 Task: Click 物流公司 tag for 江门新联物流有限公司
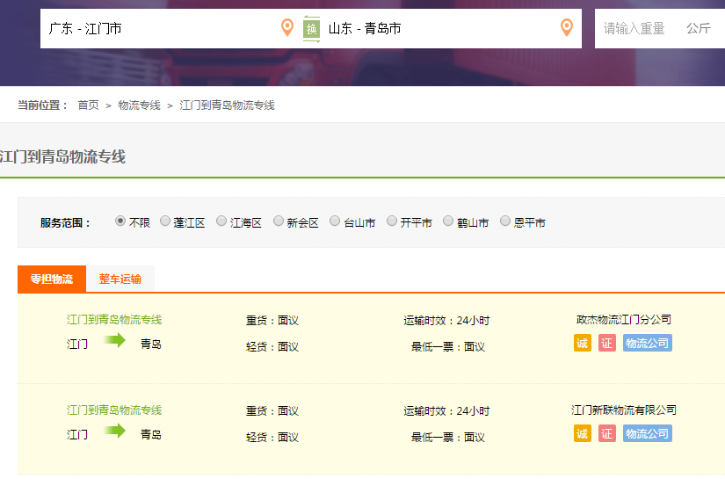click(x=648, y=434)
